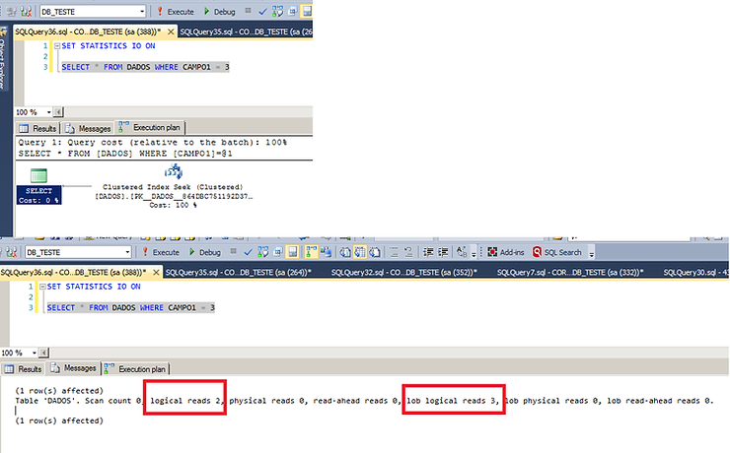Toggle IntelliSense Enabled icon in upper toolbar
Image resolution: width=730 pixels, height=453 pixels.
tap(307, 11)
